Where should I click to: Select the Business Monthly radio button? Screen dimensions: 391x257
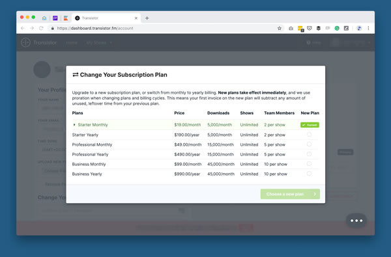click(309, 164)
